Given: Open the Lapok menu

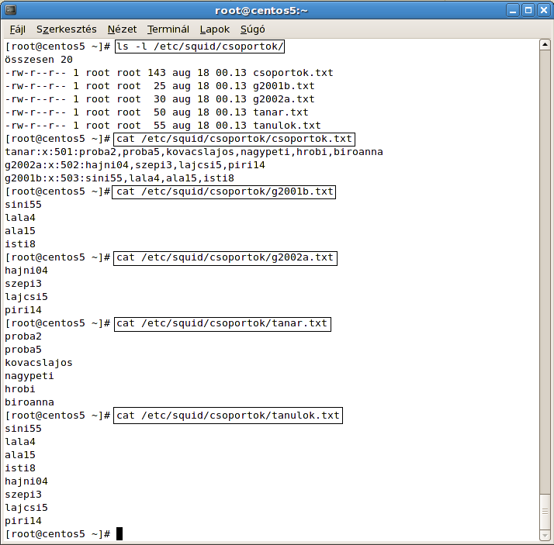Looking at the screenshot, I should [215, 29].
